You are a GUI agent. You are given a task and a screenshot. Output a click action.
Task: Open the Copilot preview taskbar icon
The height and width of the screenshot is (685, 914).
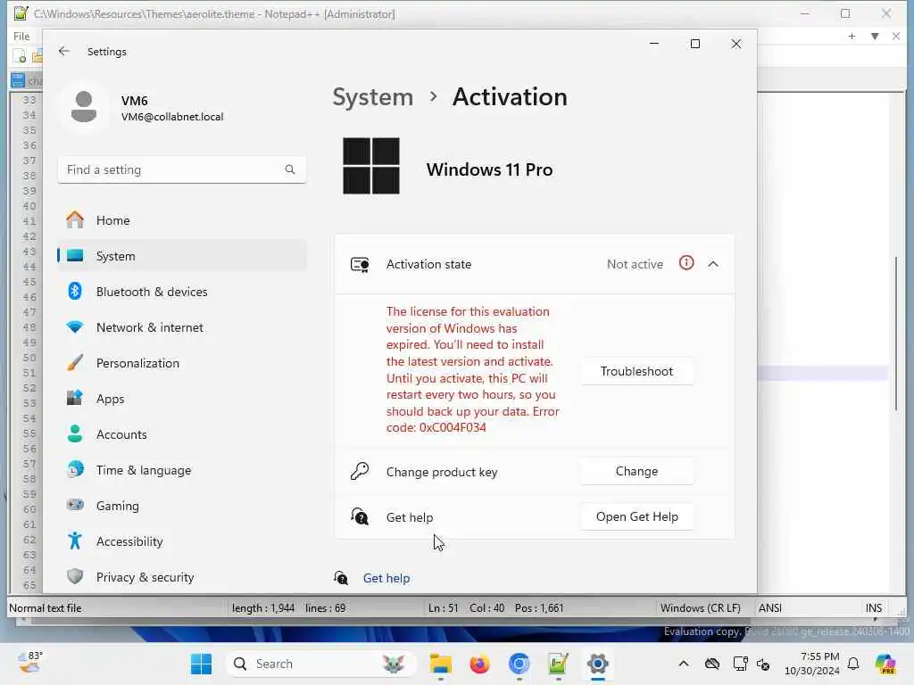point(885,664)
